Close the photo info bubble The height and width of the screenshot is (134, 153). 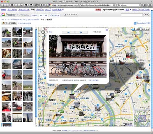click(x=107, y=30)
